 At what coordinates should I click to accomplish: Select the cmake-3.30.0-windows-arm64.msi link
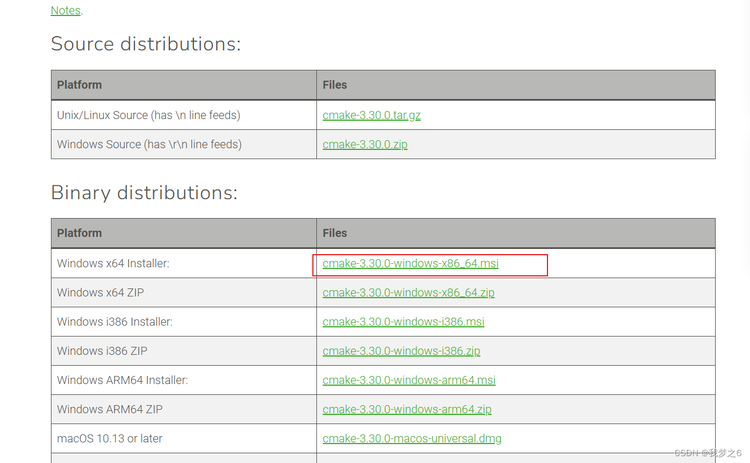click(x=409, y=380)
